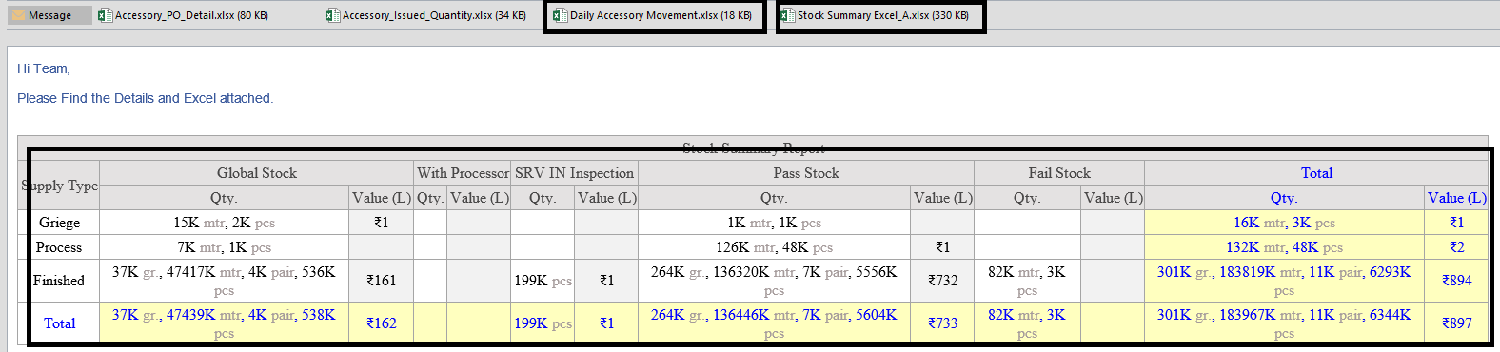Click Process Total value ₹2
Viewport: 1500px width, 352px height.
[x=1456, y=247]
